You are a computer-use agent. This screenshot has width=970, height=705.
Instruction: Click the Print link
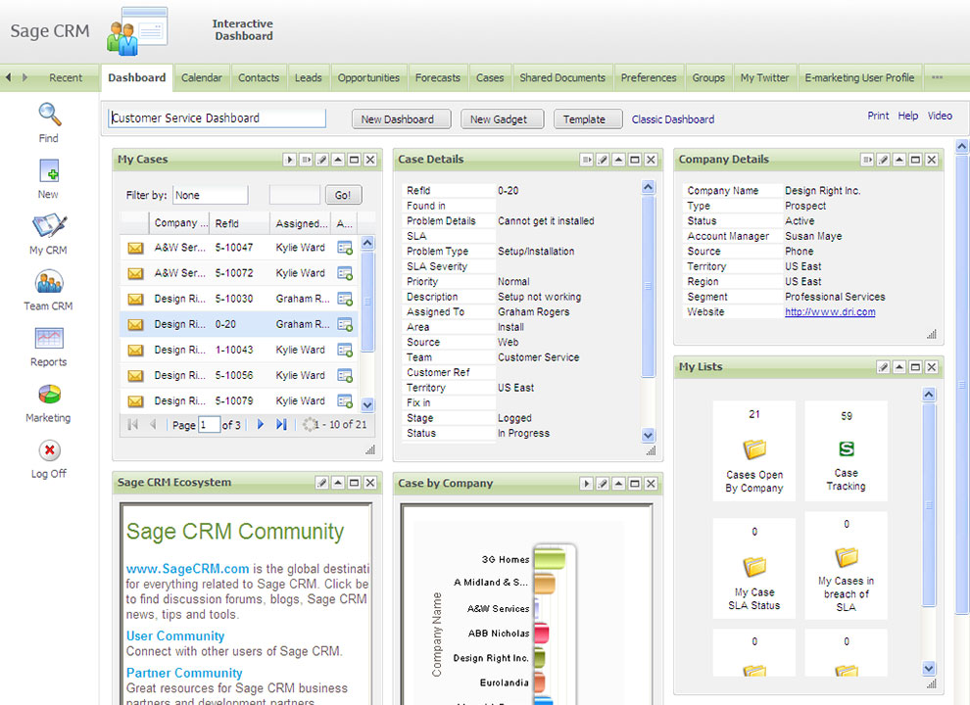pyautogui.click(x=878, y=116)
